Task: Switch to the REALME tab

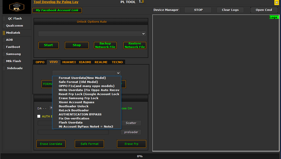Action: [x=101, y=62]
